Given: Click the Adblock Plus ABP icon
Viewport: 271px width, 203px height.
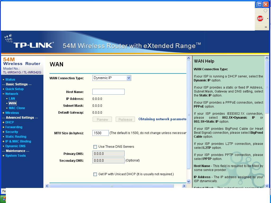Looking at the screenshot, I should (x=260, y=19).
